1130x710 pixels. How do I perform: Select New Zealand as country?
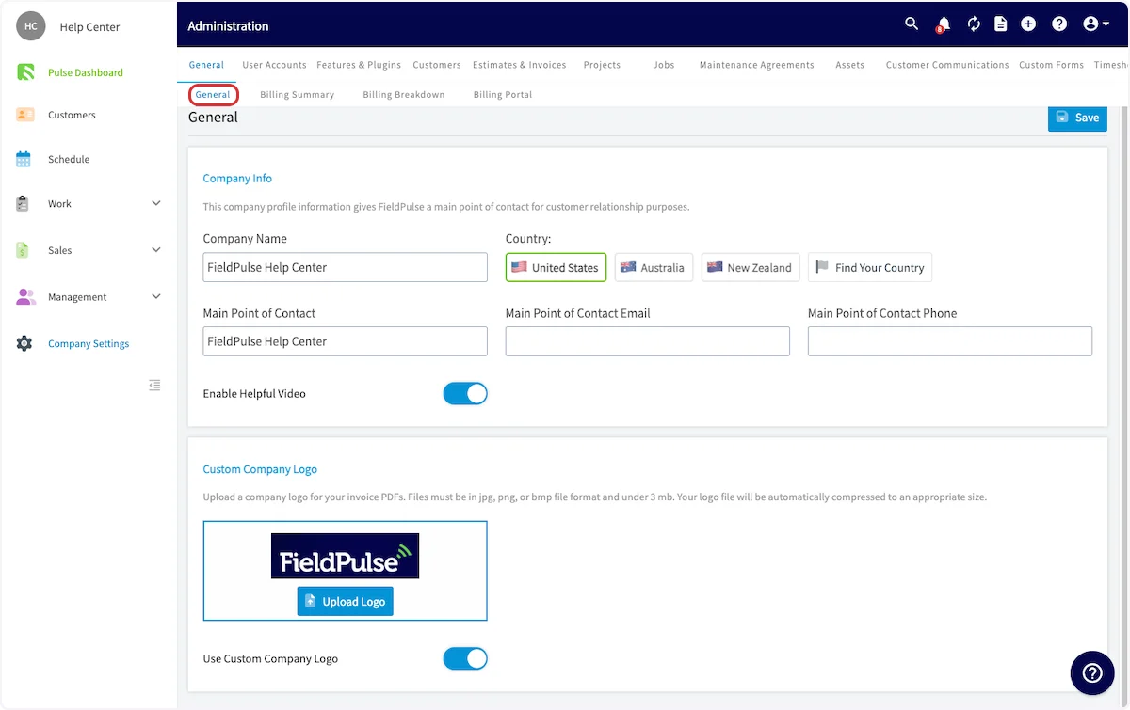[x=751, y=267]
